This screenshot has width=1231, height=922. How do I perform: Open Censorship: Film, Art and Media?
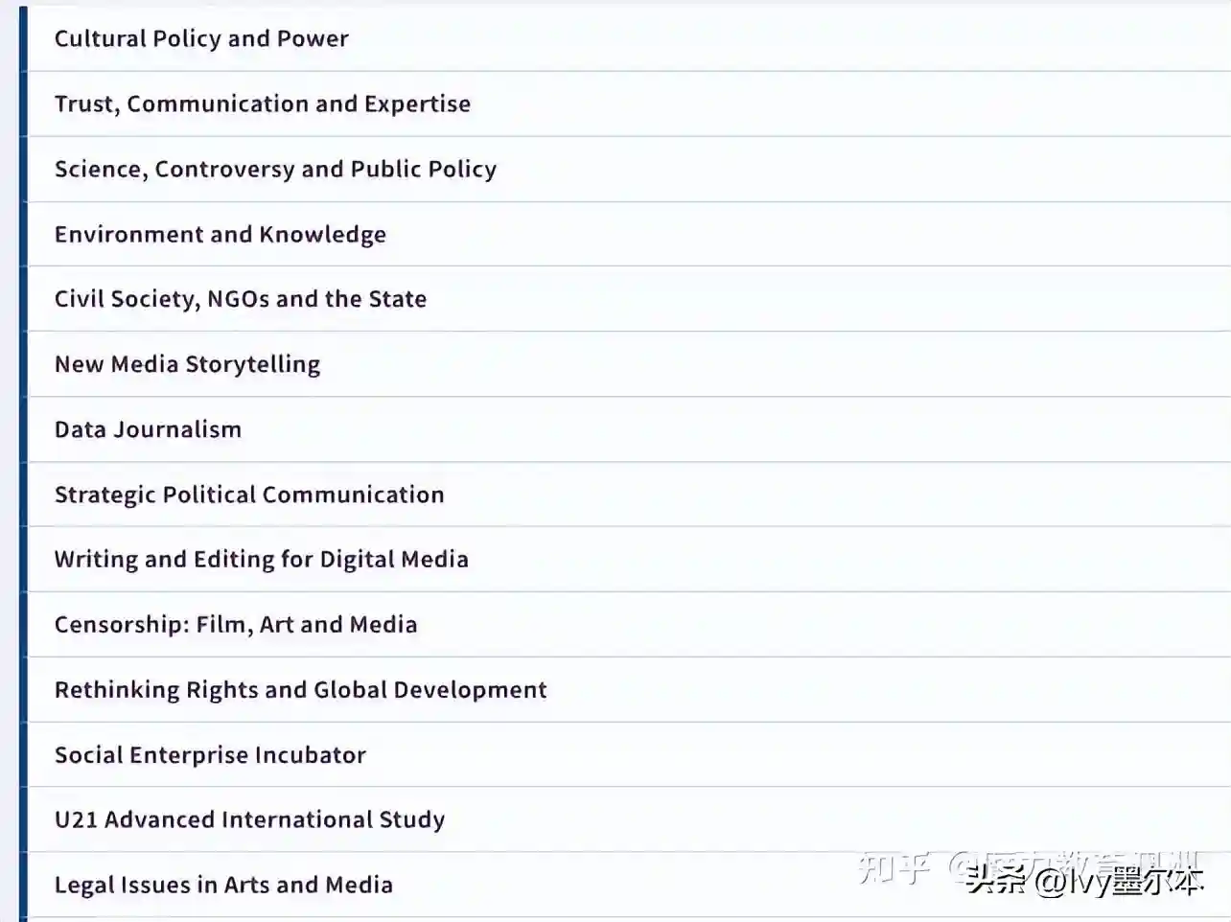[x=236, y=625]
